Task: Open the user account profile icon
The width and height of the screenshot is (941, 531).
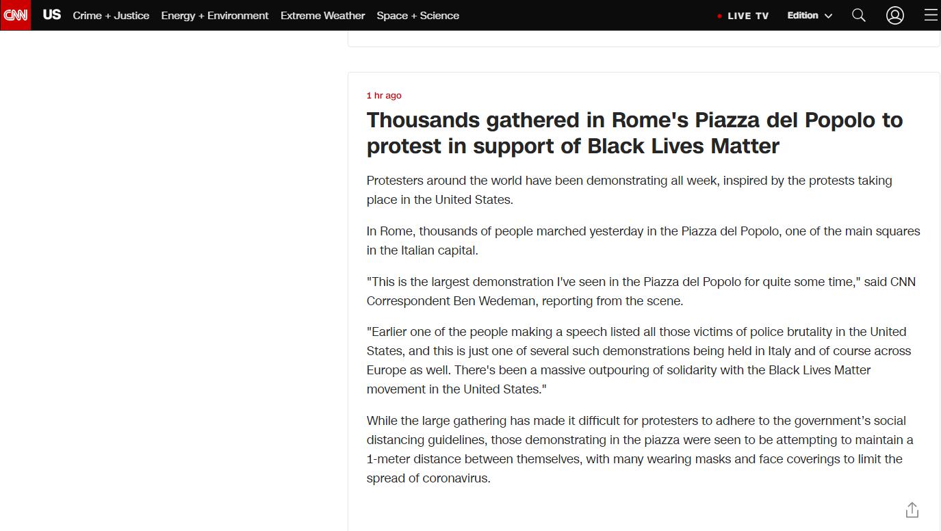Action: click(x=895, y=15)
